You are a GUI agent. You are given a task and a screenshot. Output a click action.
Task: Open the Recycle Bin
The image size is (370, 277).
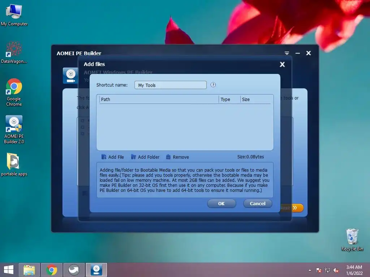point(352,239)
